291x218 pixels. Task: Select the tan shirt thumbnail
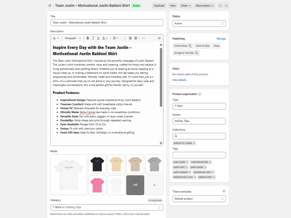[x=135, y=164]
